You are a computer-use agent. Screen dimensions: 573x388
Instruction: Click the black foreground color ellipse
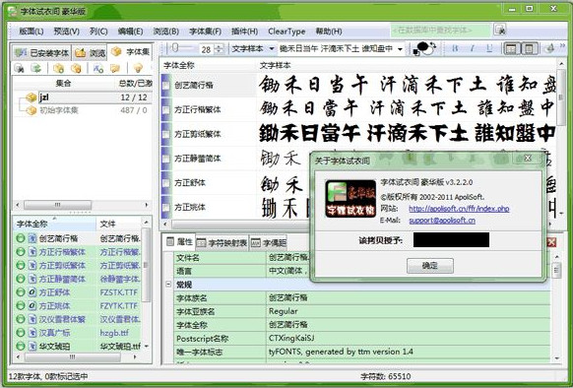point(422,45)
